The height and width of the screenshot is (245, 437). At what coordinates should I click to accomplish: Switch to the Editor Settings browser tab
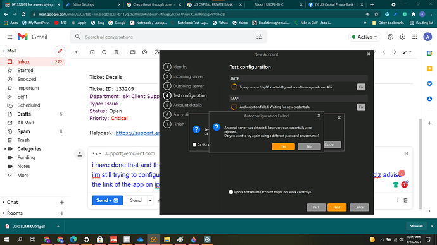[x=93, y=4]
